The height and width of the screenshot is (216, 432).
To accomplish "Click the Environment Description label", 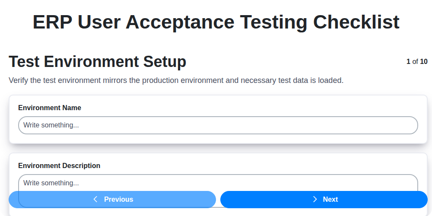I will coord(59,166).
